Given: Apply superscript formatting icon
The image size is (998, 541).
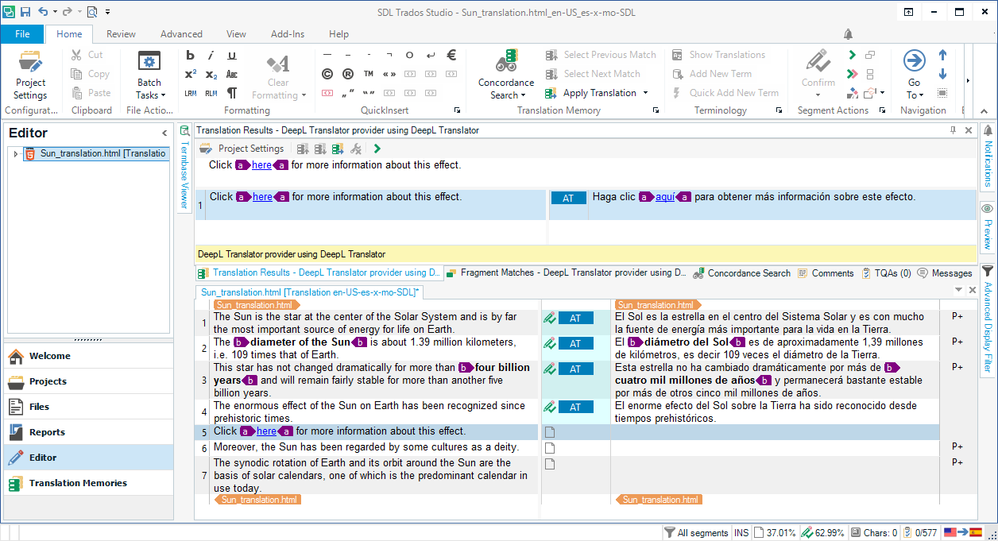Looking at the screenshot, I should [190, 74].
